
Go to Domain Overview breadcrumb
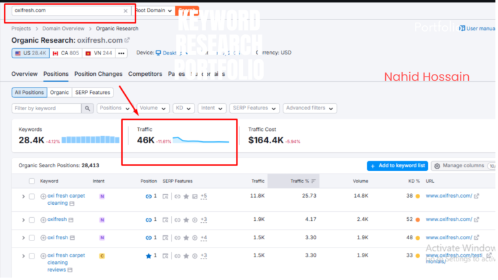(63, 29)
